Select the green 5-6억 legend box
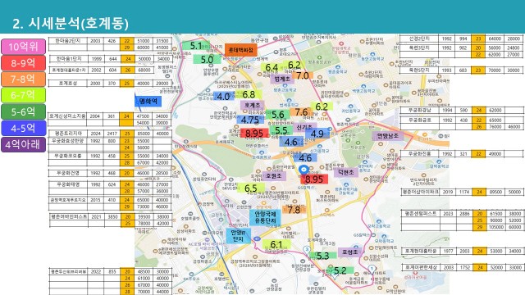Image resolution: width=525 pixels, height=295 pixels. coord(23,111)
